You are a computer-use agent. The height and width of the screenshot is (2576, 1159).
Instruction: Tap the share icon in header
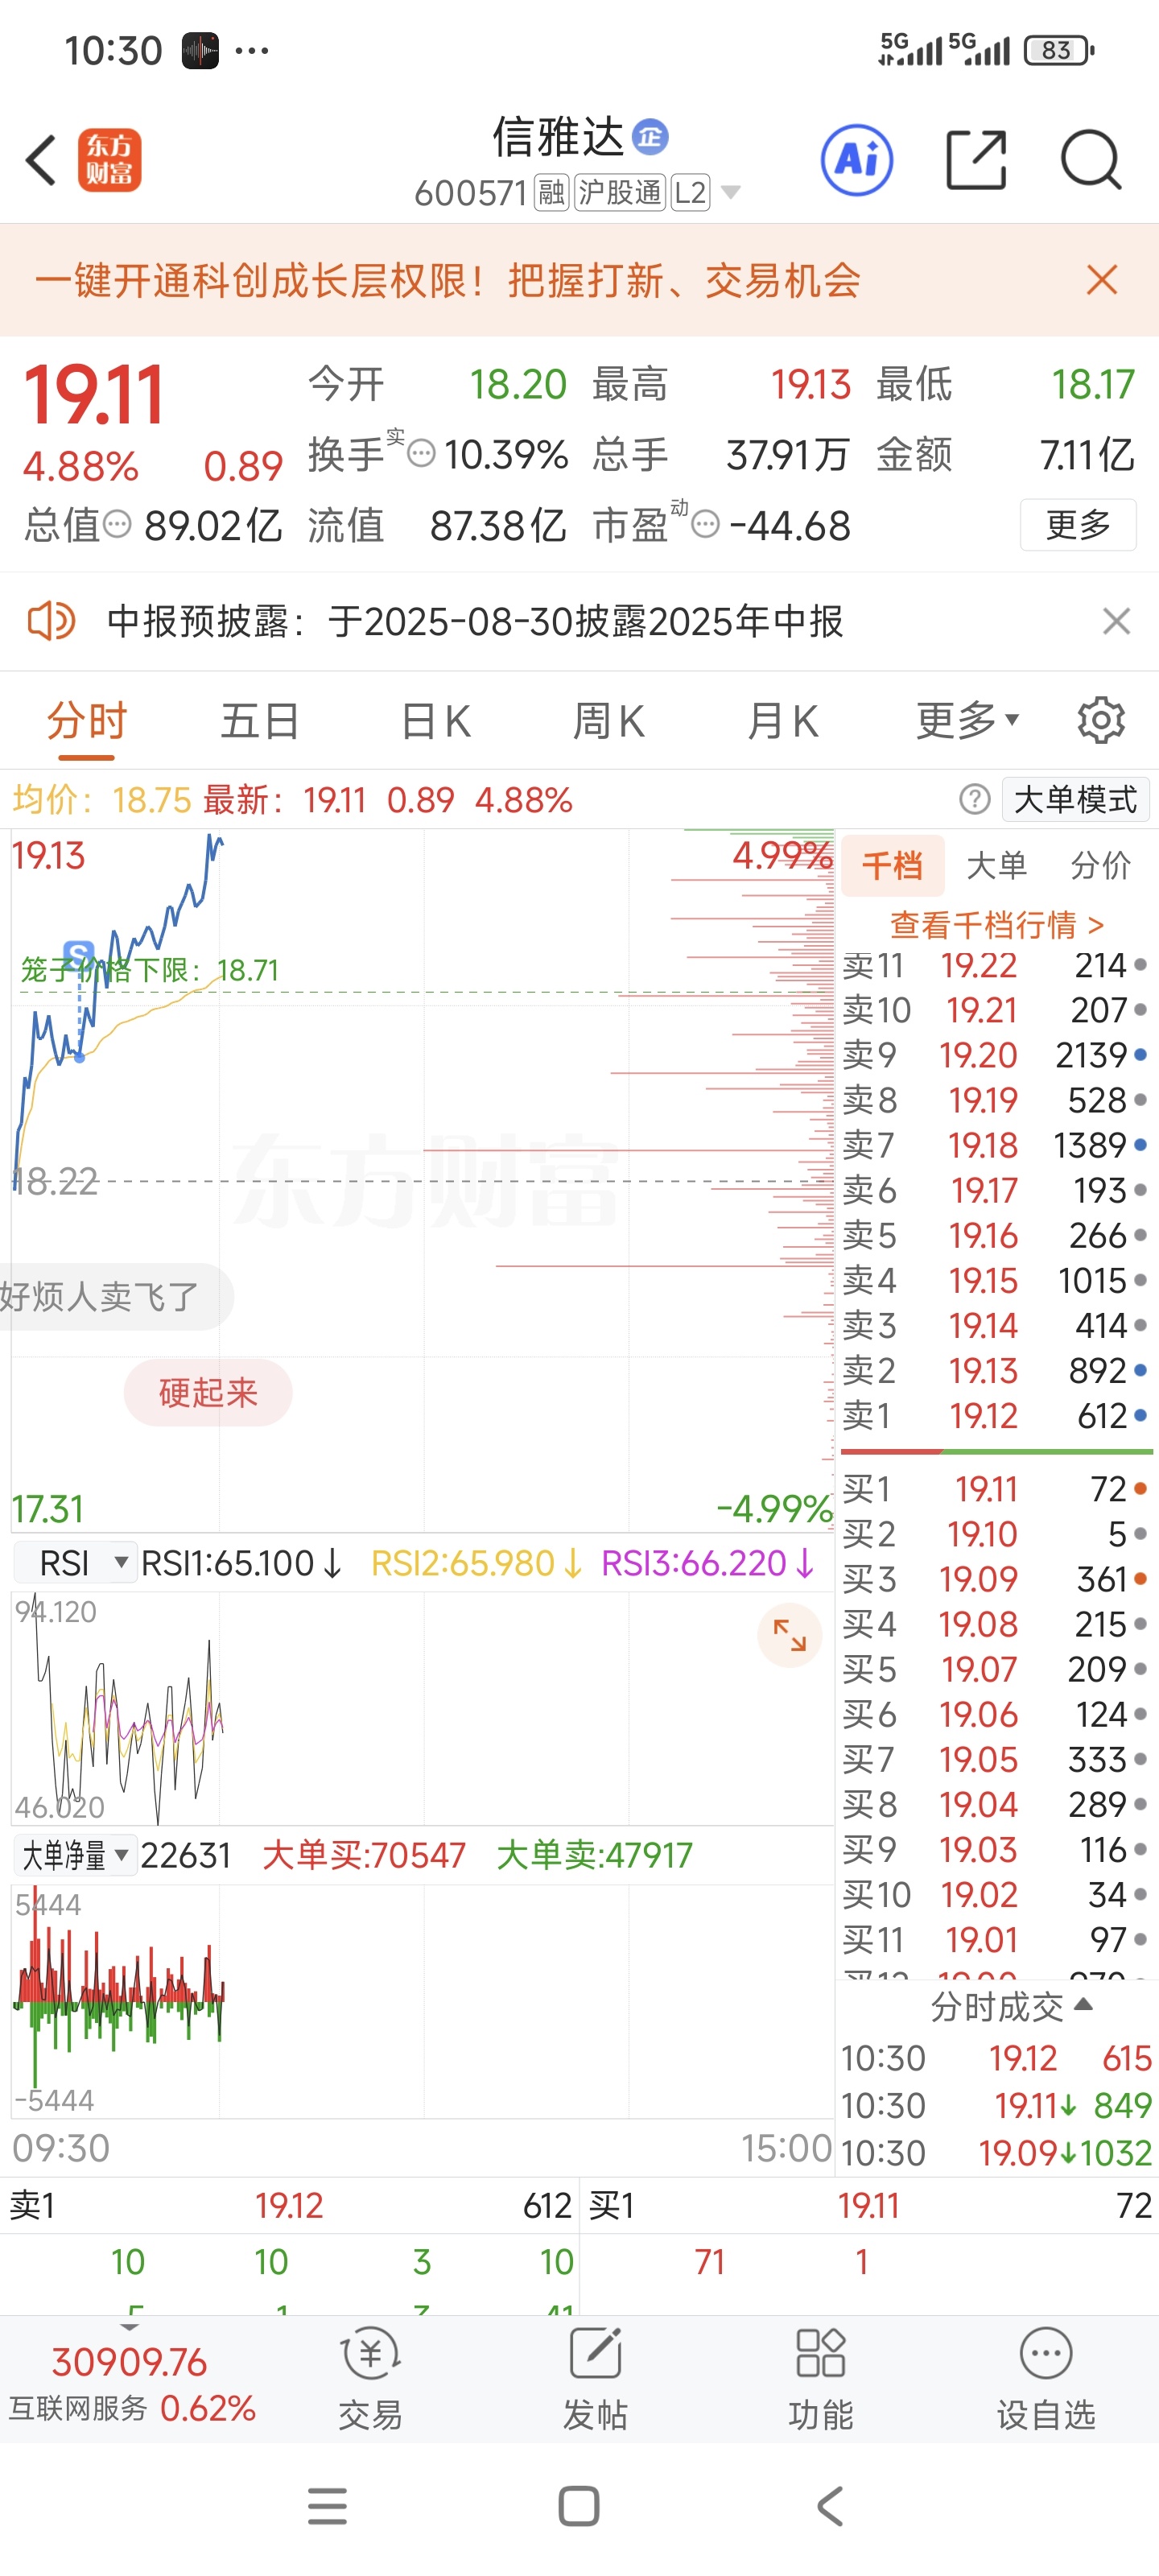coord(975,160)
